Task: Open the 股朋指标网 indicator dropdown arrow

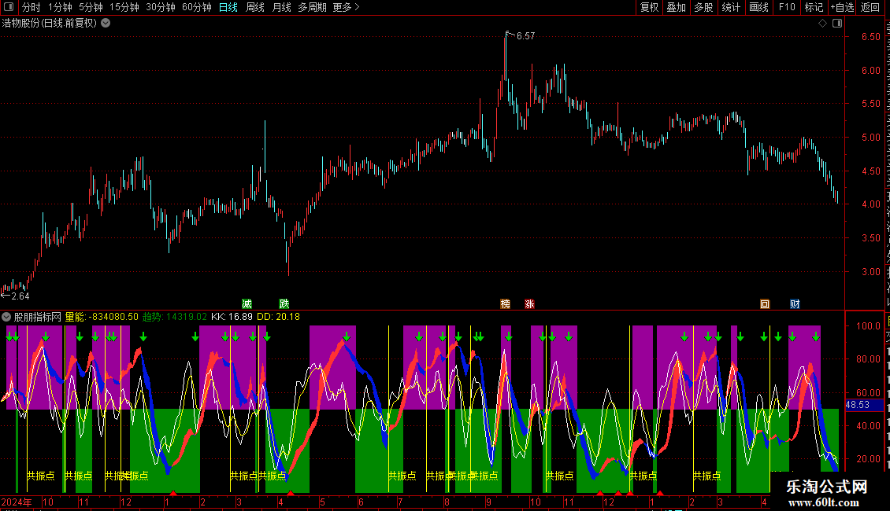Action: [6, 317]
